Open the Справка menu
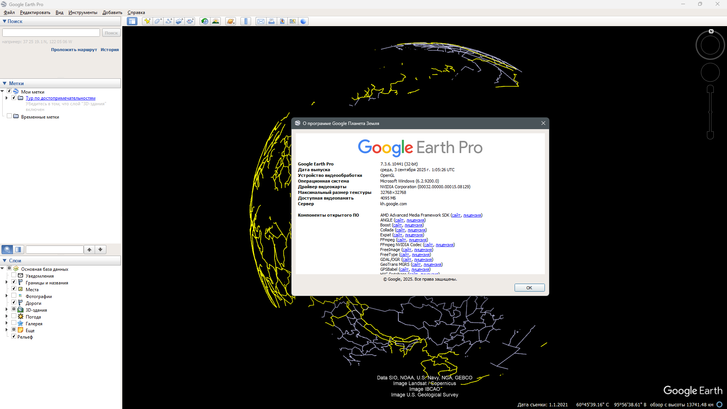Screen dimensions: 727x409 [x=136, y=12]
